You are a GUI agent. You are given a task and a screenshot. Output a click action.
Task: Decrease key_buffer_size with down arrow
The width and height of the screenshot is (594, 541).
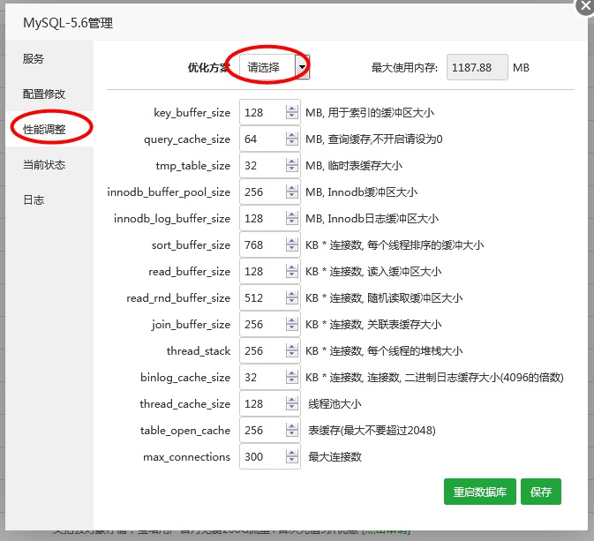click(x=291, y=116)
